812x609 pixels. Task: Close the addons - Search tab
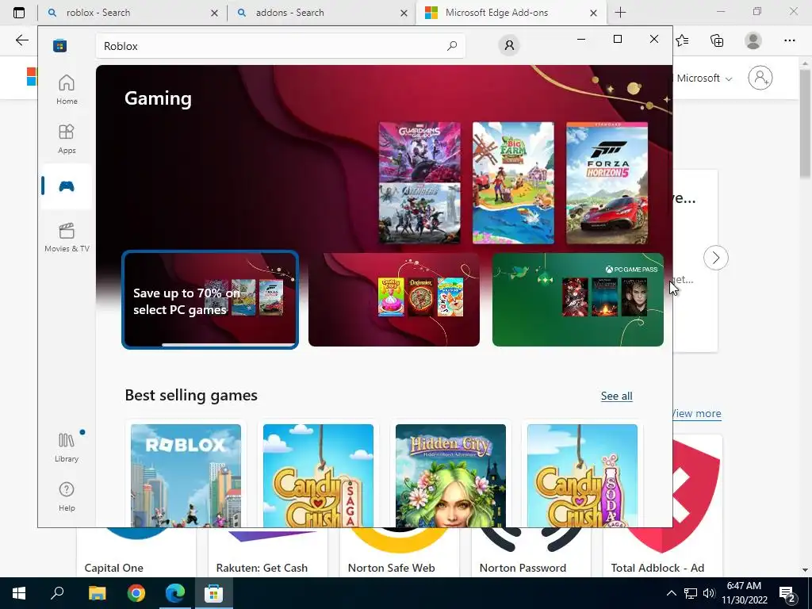(x=404, y=13)
